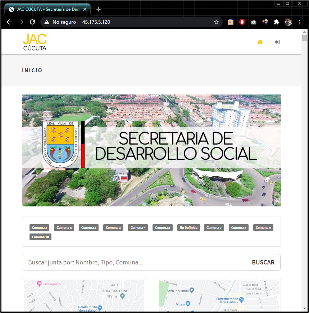Image resolution: width=309 pixels, height=313 pixels.
Task: Show previous carousel slide with left chevron
Action: pos(31,151)
